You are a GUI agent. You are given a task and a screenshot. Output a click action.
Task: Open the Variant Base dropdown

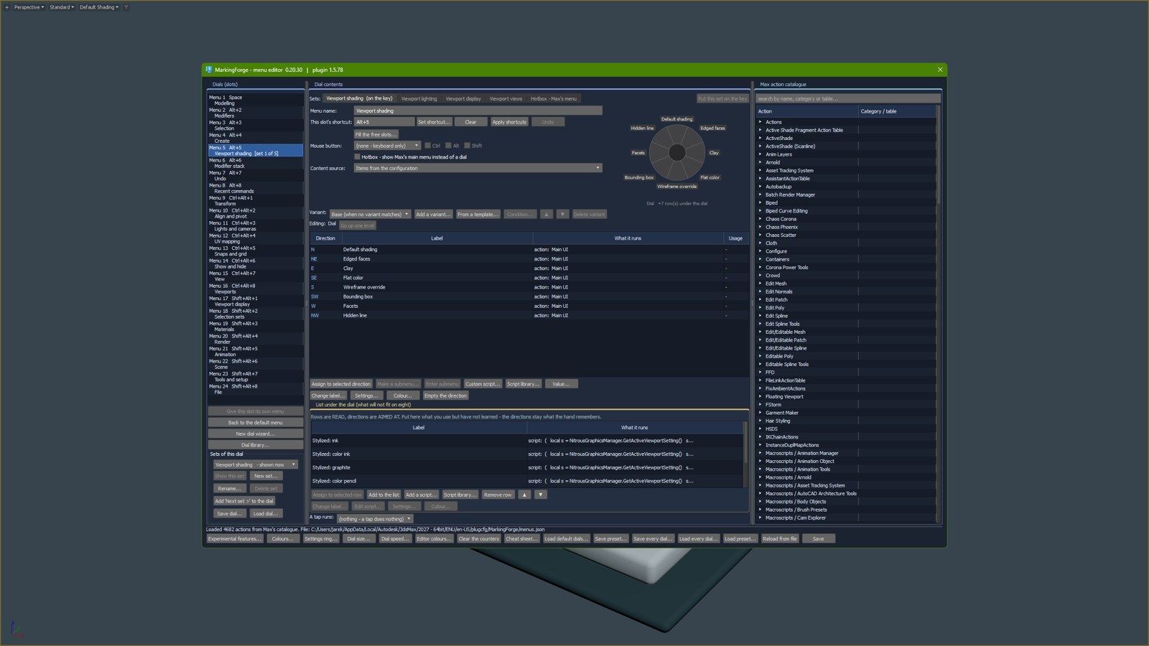tap(370, 214)
